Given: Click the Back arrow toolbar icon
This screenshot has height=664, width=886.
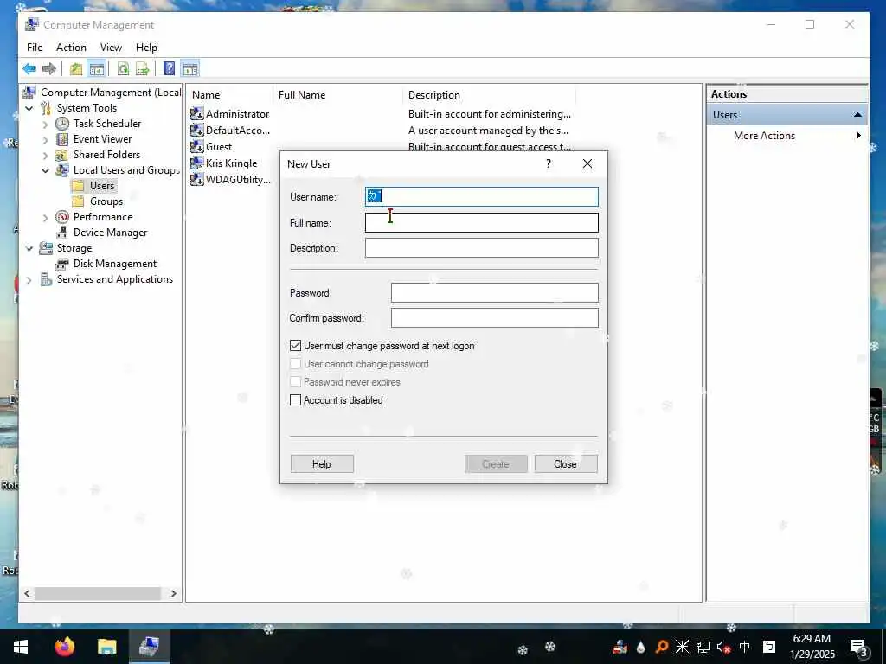Looking at the screenshot, I should (29, 69).
